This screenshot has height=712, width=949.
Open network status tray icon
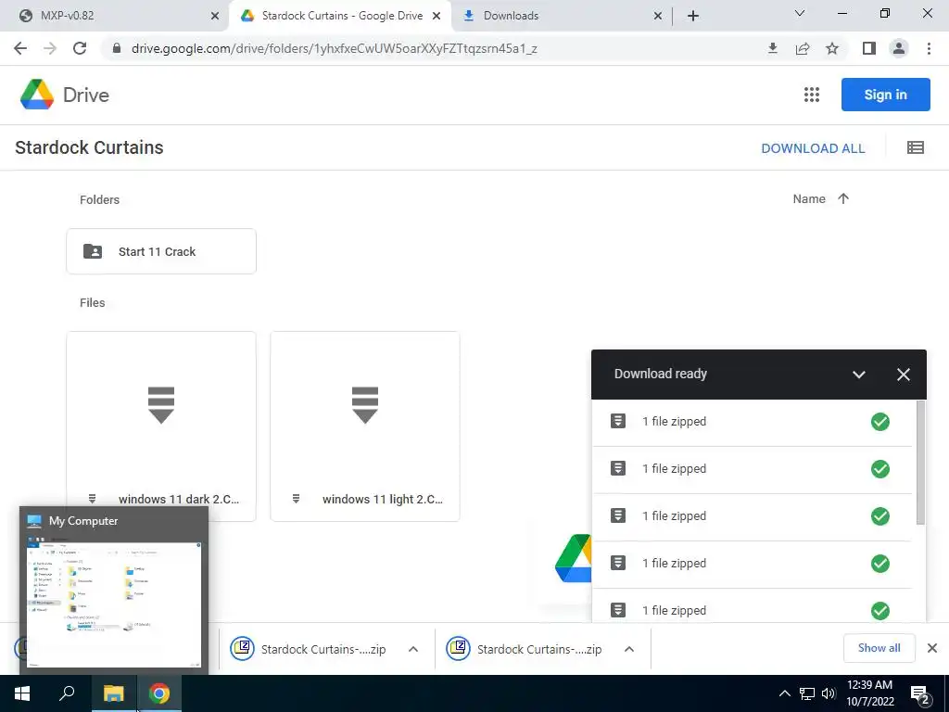807,693
